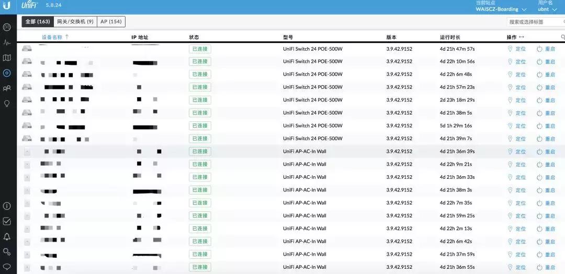Select the 网关/交换机 (9) tab
This screenshot has height=274, width=565.
pos(75,21)
